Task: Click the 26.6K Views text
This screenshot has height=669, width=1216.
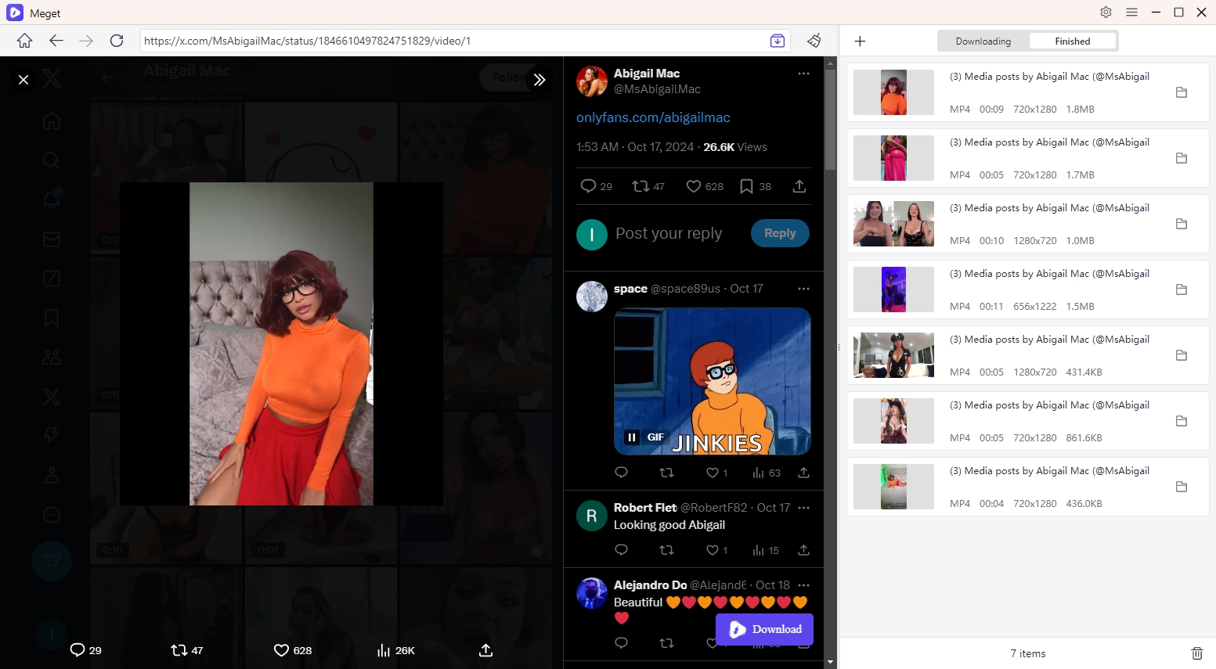Action: 735,147
